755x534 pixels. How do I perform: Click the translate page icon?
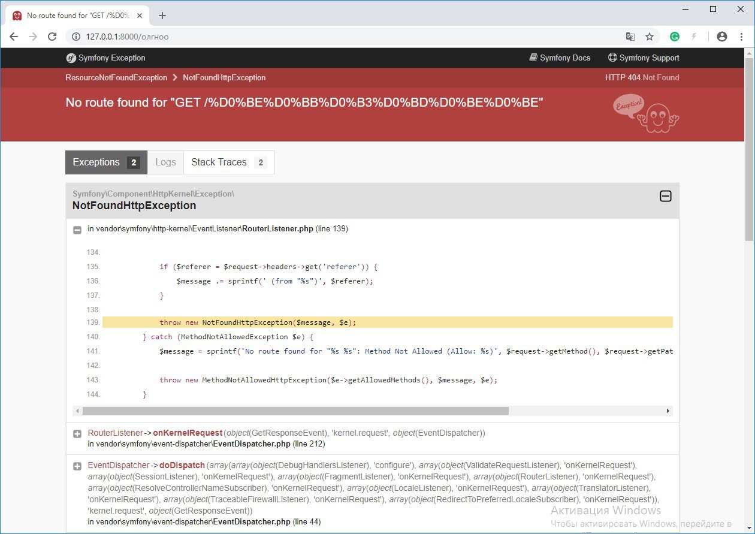[x=630, y=37]
